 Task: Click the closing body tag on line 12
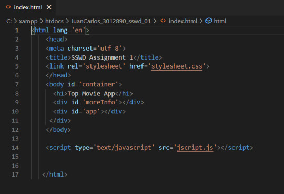click(58, 130)
